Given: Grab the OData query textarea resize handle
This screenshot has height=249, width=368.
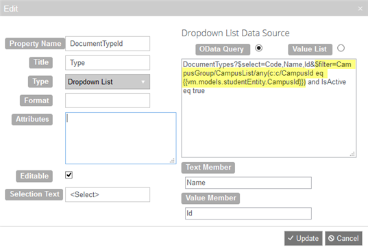Looking at the screenshot, I should pos(352,154).
